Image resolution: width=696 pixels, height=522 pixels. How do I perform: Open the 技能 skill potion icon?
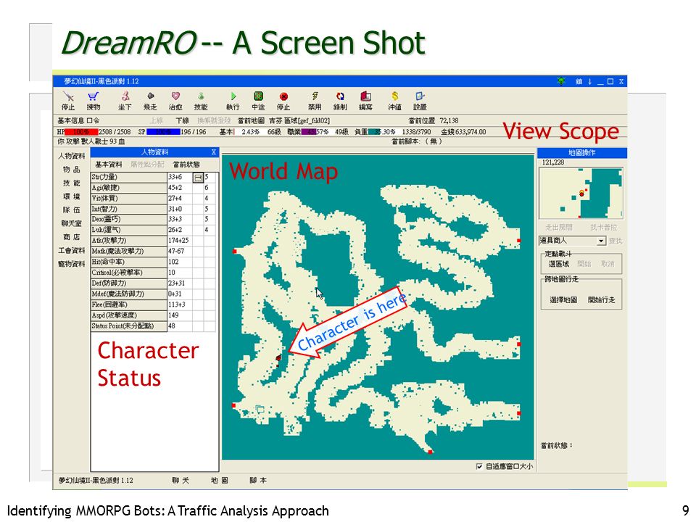click(201, 96)
